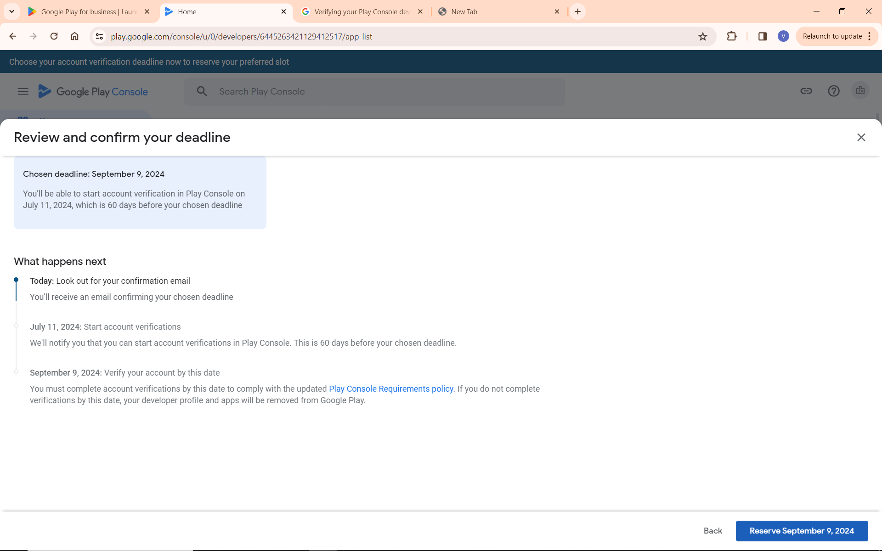Expand the tab search dropdown arrow
The height and width of the screenshot is (551, 882).
click(11, 11)
